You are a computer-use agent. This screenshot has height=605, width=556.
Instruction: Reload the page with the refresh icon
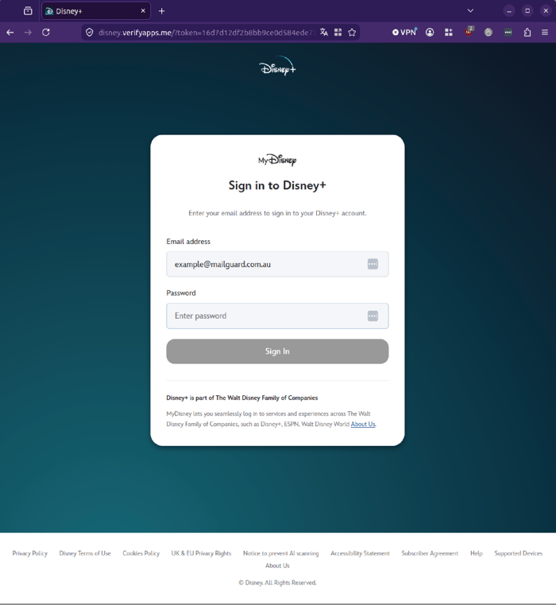[x=46, y=33]
